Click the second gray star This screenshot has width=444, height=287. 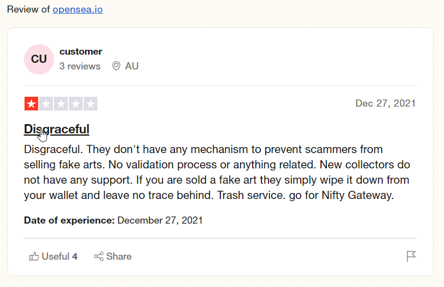tap(46, 104)
